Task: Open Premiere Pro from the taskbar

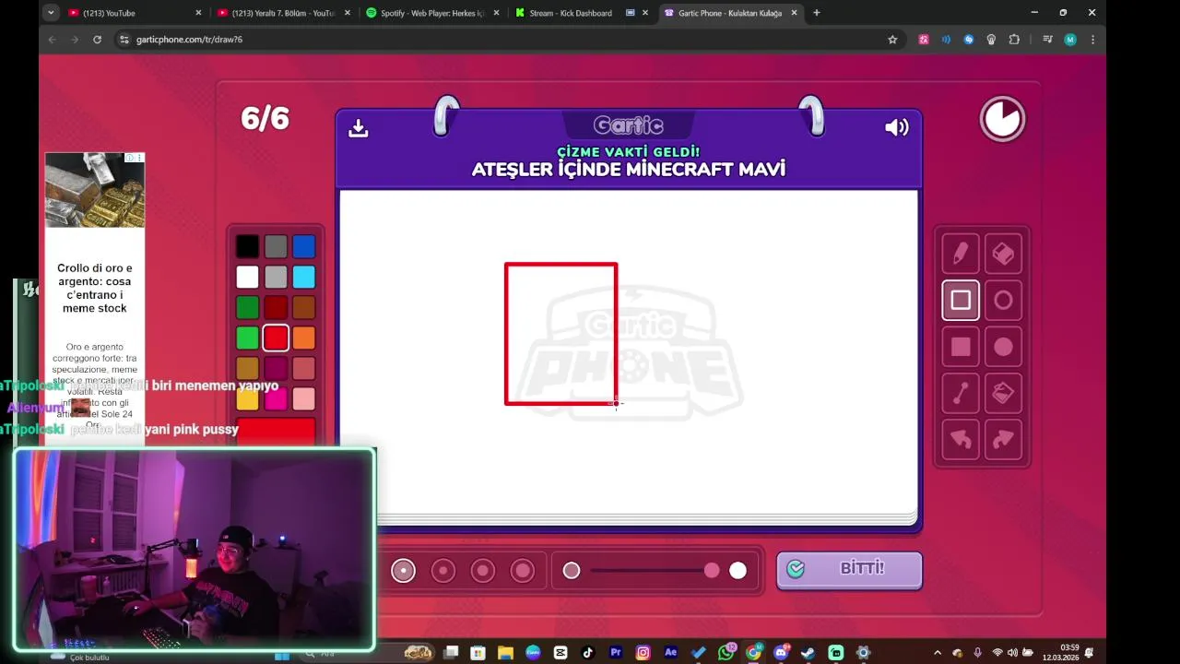Action: click(616, 653)
